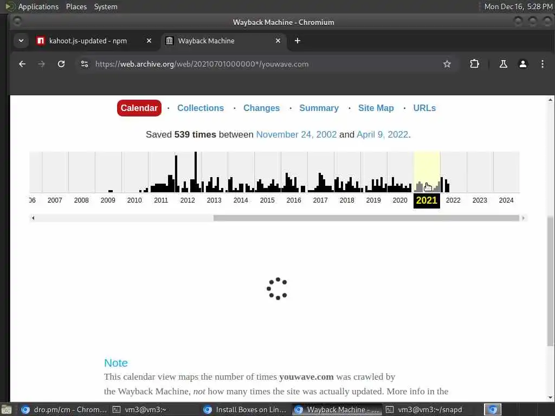Click the forward navigation arrow
Screen dimensions: 555x416
[x=41, y=64]
